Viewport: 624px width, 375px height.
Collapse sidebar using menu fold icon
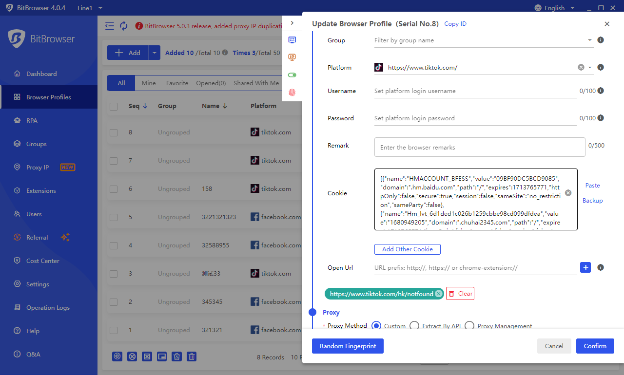110,26
